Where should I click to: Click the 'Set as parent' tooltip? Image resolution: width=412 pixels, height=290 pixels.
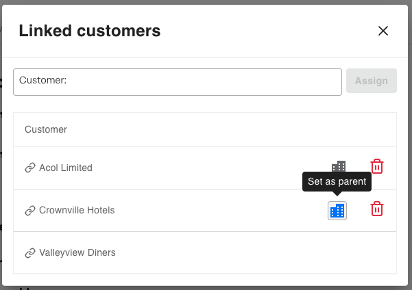coord(337,182)
